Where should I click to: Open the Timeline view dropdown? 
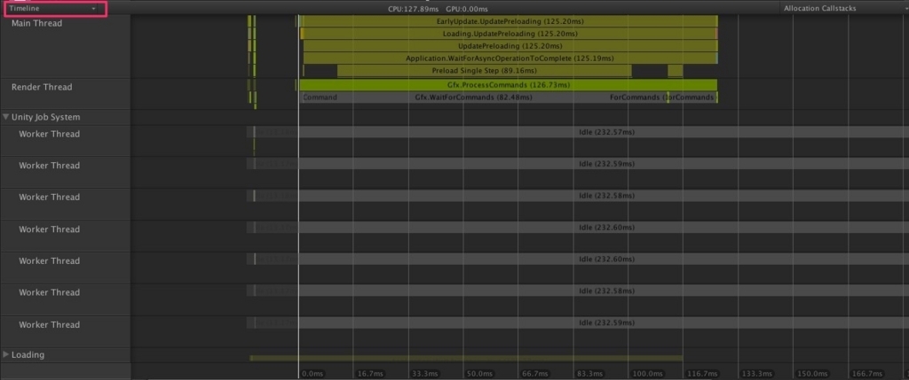[53, 9]
